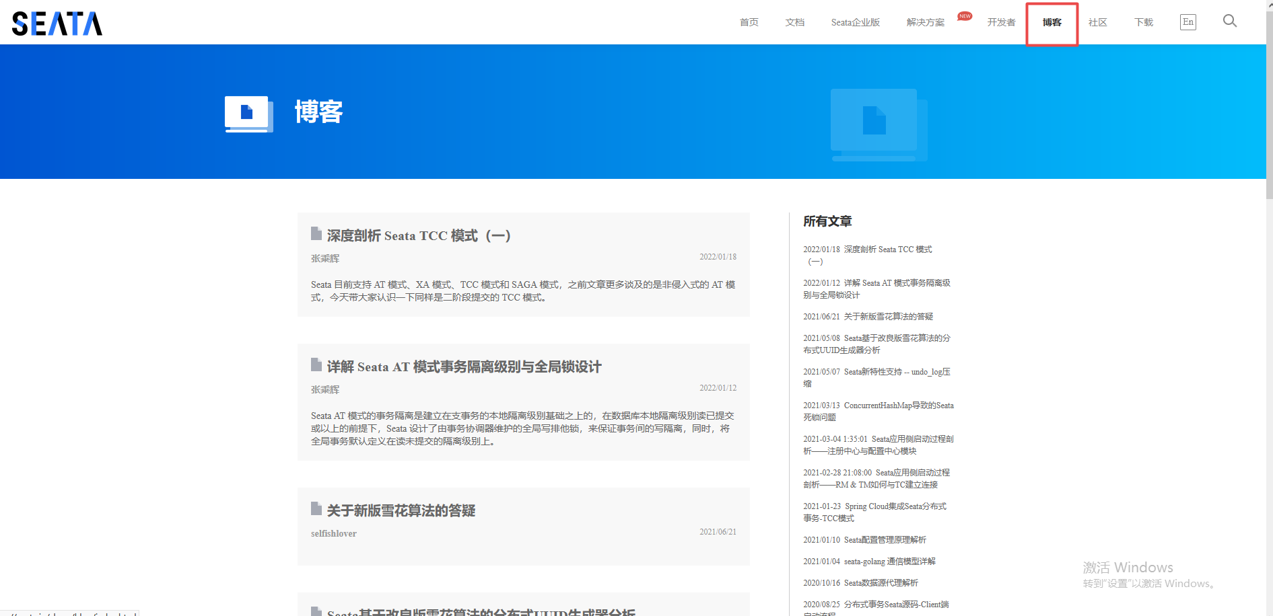Open 解决方案 menu item

[926, 22]
